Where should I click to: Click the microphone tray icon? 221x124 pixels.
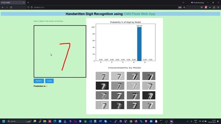191,121
